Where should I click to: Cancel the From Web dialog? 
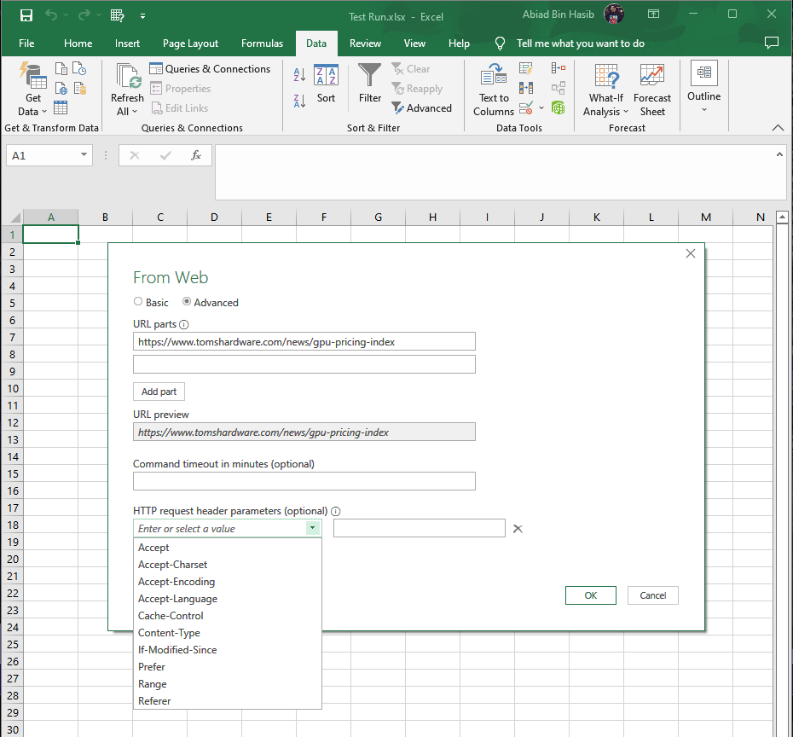click(653, 595)
